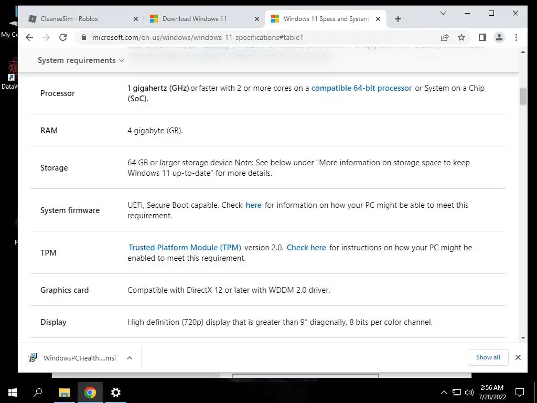The height and width of the screenshot is (403, 537).
Task: Open compatible 64-bit processor link
Action: pos(361,88)
